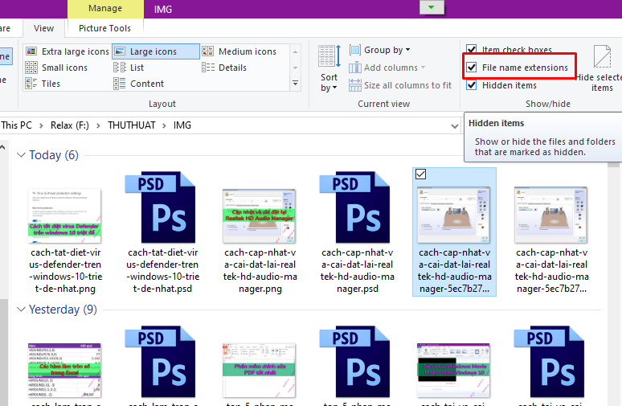The height and width of the screenshot is (406, 622).
Task: Click file name cach-tat-diet...t-de-nhat.png
Action: 65,270
